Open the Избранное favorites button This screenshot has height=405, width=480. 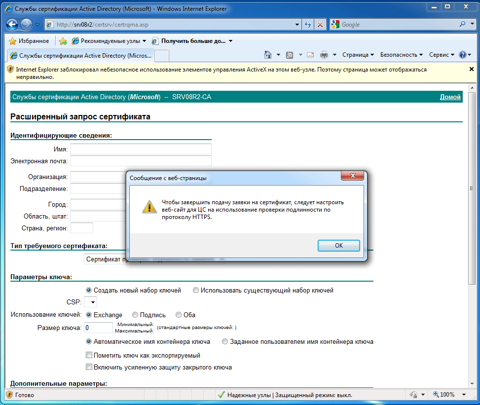[x=29, y=41]
